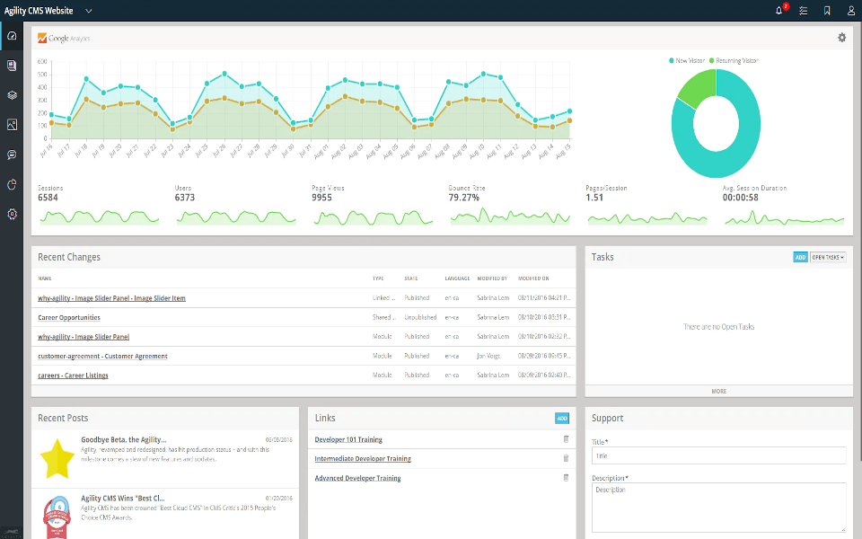The image size is (862, 539).
Task: Open the pages icon in sidebar
Action: pyautogui.click(x=12, y=66)
